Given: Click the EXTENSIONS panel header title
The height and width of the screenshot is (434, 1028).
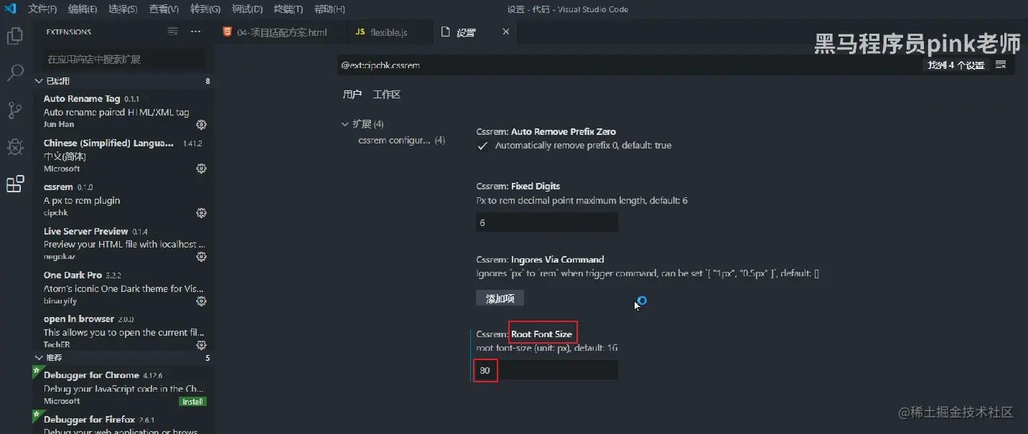Looking at the screenshot, I should coord(68,32).
